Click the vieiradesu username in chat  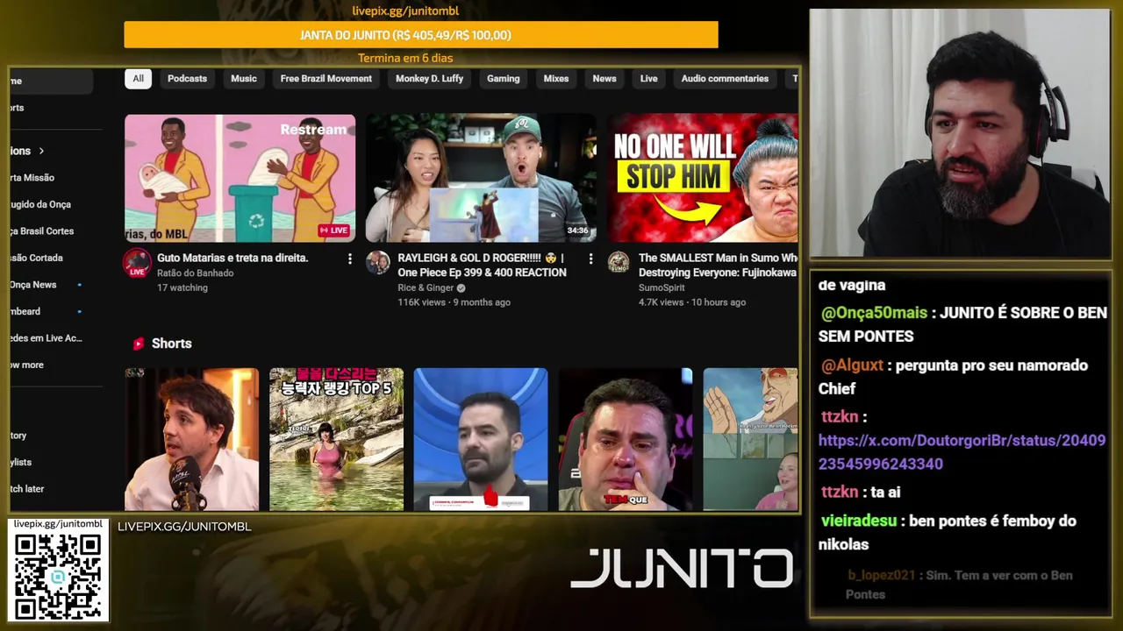click(859, 521)
